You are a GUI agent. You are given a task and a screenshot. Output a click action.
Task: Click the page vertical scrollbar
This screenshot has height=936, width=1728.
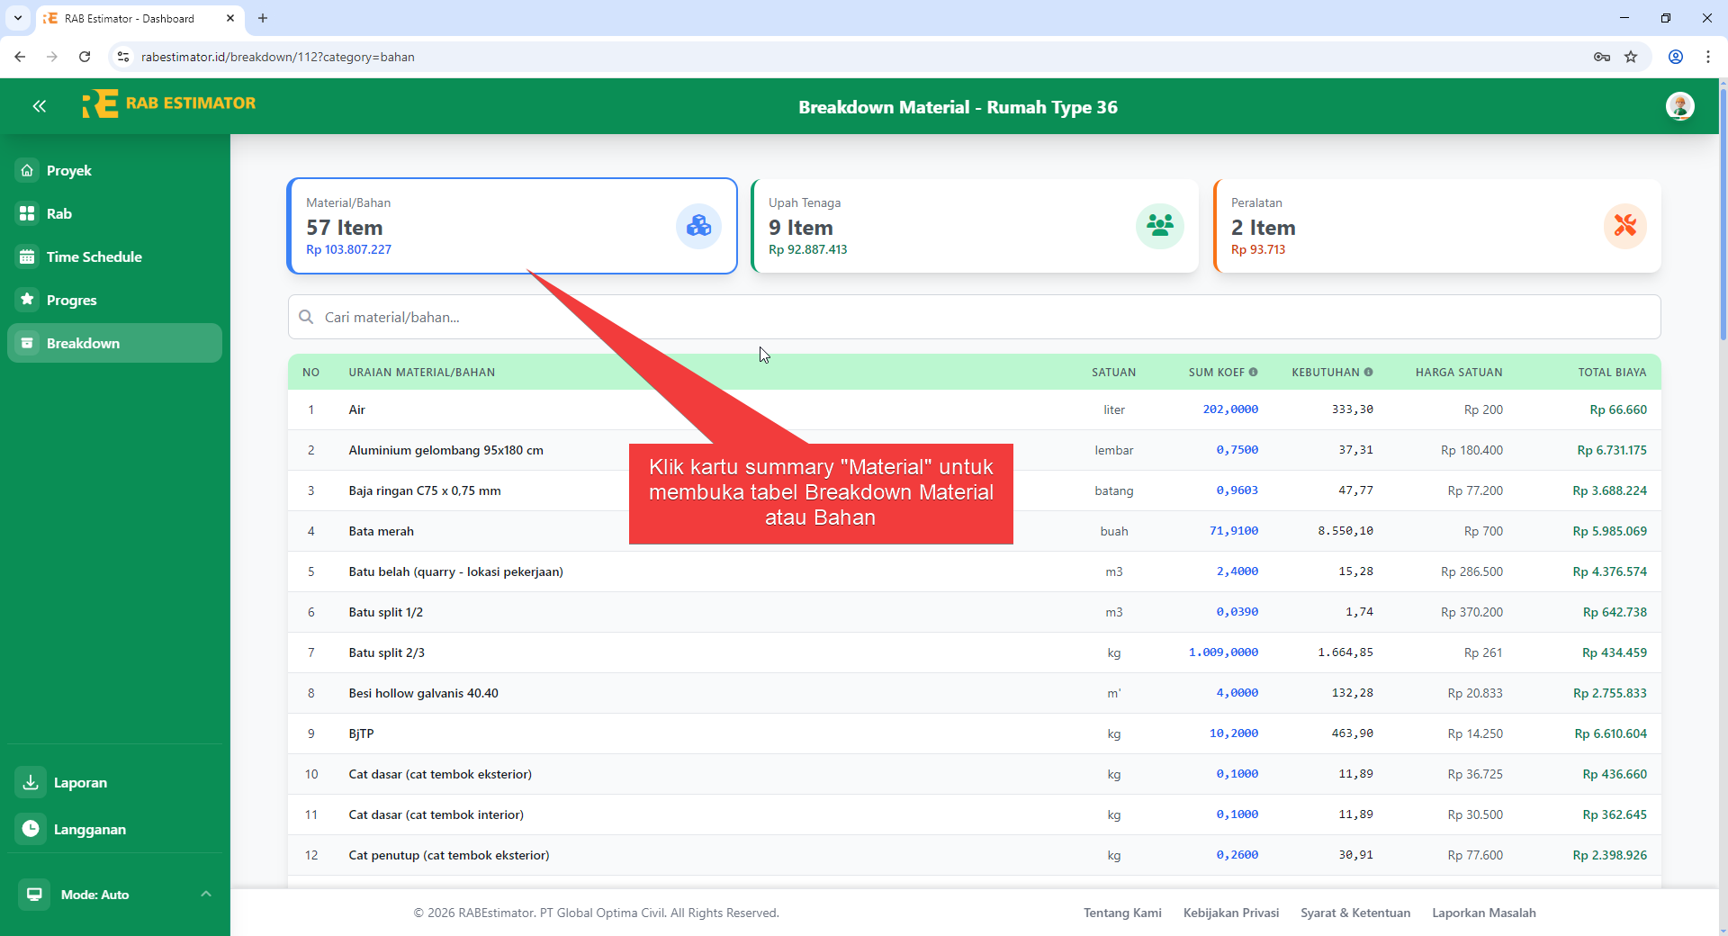click(1723, 216)
